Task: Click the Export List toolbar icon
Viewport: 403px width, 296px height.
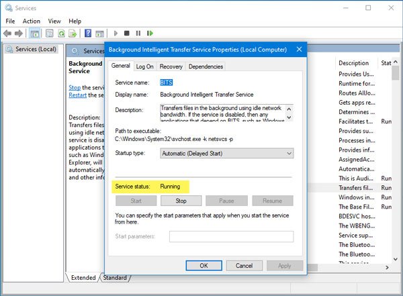Action: (x=73, y=33)
